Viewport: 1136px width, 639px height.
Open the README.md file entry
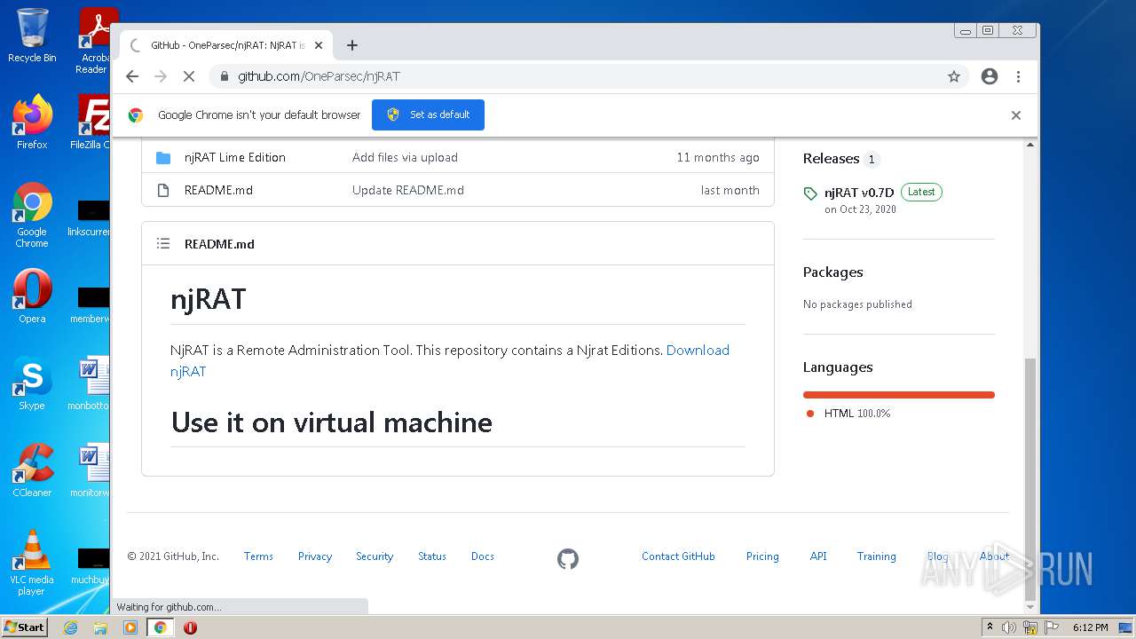point(218,190)
